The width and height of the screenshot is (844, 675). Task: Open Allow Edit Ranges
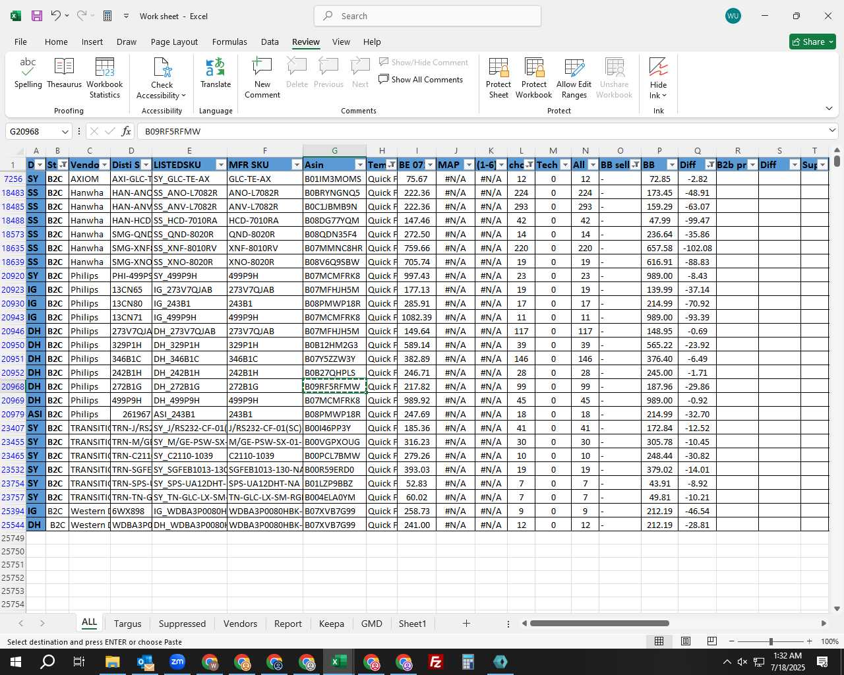coord(574,78)
